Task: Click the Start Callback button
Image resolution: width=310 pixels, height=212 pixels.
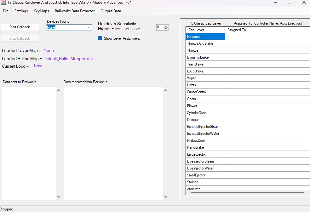Action: click(x=20, y=27)
